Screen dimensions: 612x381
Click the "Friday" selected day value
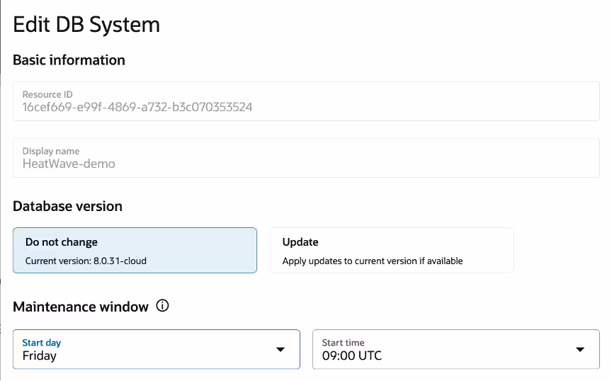click(x=40, y=356)
